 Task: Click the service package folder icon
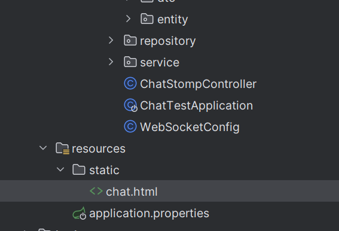point(130,62)
